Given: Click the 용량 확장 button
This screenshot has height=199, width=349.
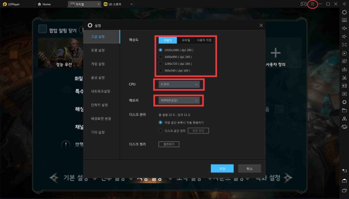Looking at the screenshot, I should coord(198,131).
